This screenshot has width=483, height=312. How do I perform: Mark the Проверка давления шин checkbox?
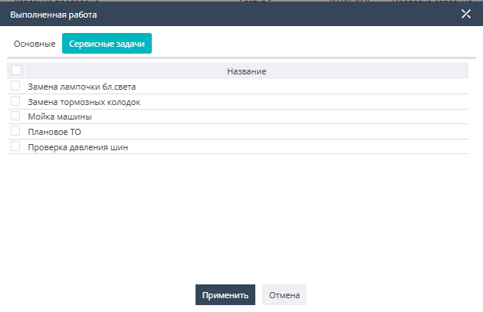click(15, 146)
